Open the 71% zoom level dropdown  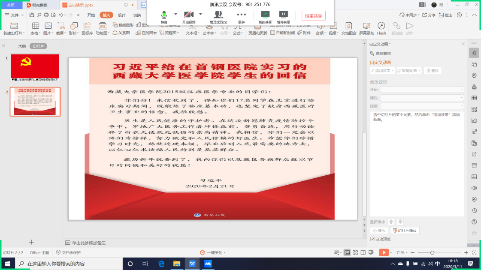click(402, 252)
